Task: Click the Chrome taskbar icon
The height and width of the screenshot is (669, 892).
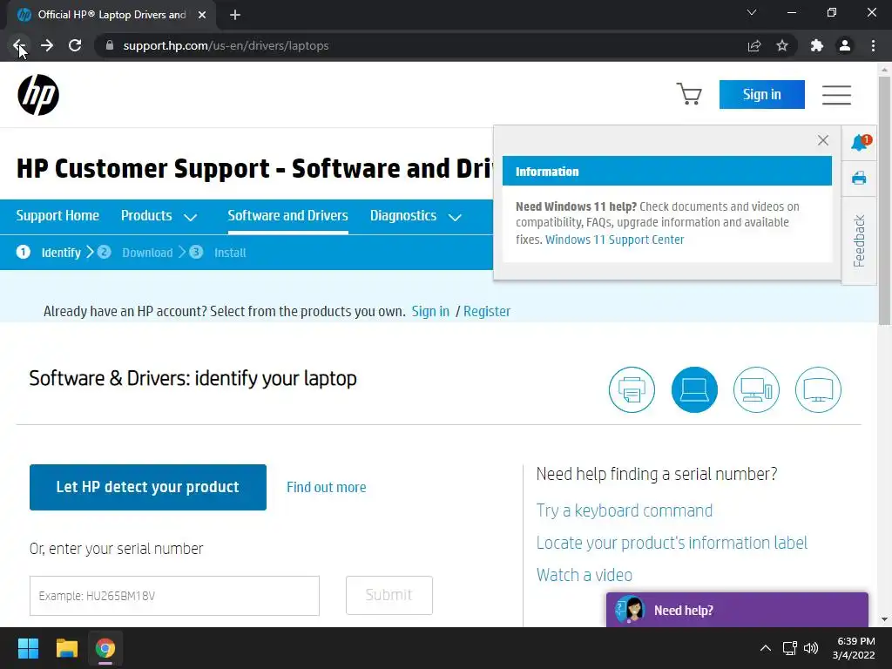Action: click(105, 648)
